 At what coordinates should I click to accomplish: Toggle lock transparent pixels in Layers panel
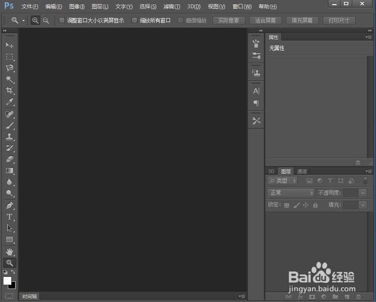pyautogui.click(x=286, y=205)
